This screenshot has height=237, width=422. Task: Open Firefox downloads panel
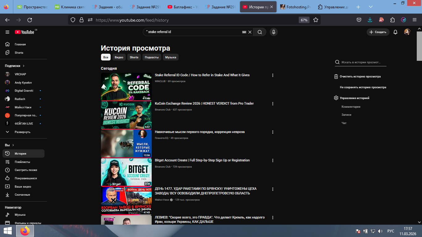pyautogui.click(x=370, y=20)
